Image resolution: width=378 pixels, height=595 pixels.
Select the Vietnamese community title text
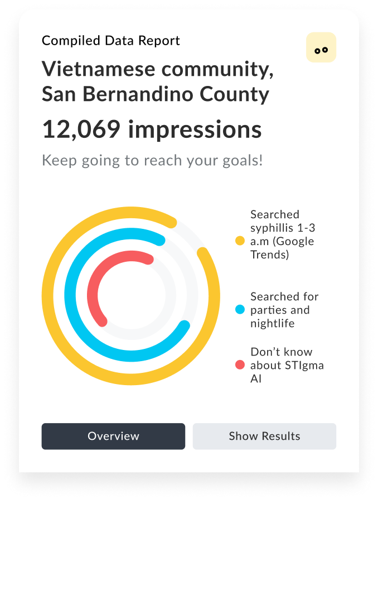(157, 81)
